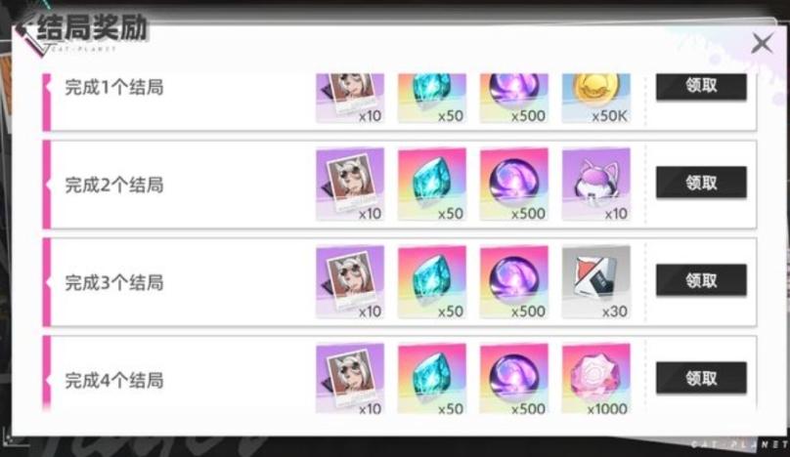This screenshot has width=790, height=457.
Task: Tap the cat helmet x10 reward icon
Action: tap(596, 184)
